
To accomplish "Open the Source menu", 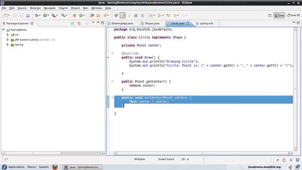I will (x=22, y=8).
